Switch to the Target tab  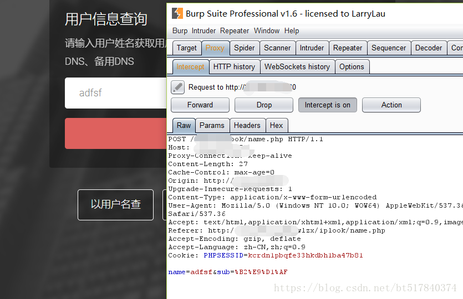click(187, 48)
